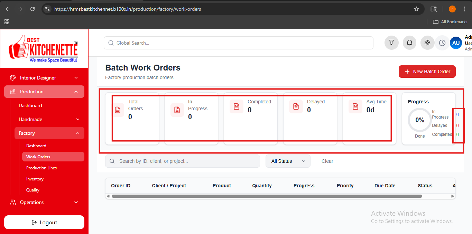Click the clock history icon
Screen dimensions: 472x234
point(442,43)
